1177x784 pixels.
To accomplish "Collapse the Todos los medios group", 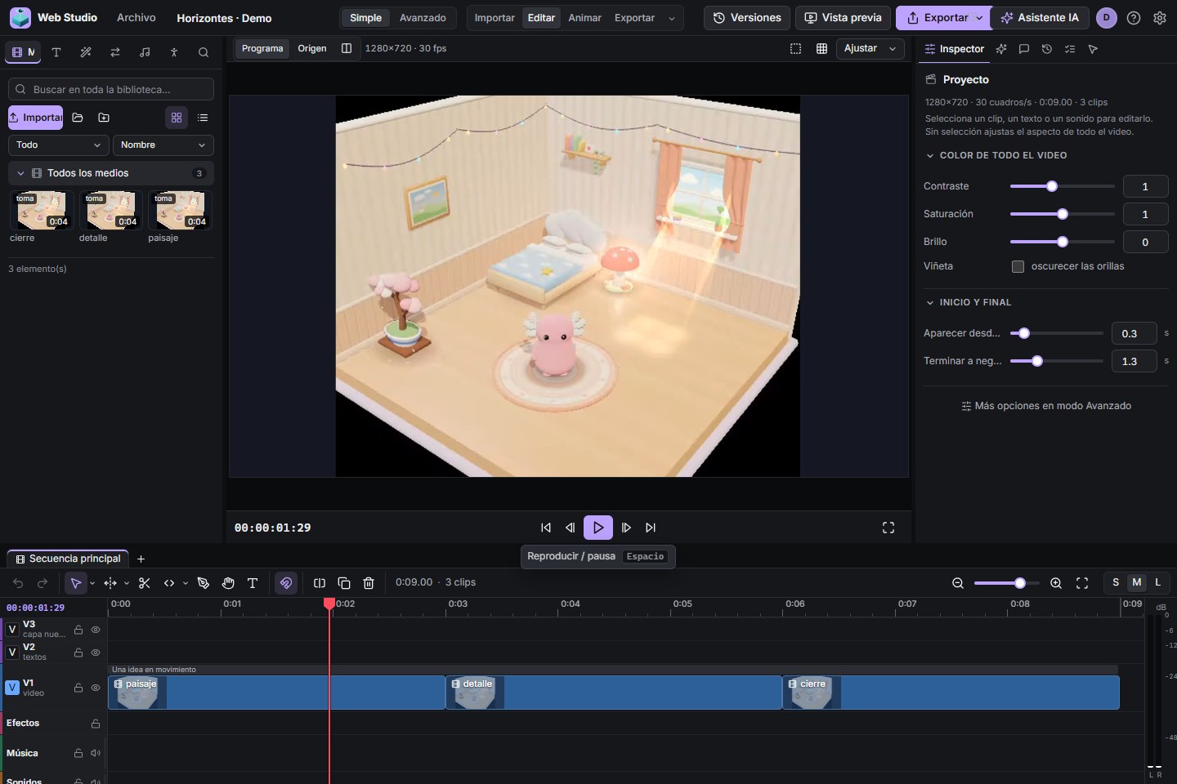I will point(21,173).
